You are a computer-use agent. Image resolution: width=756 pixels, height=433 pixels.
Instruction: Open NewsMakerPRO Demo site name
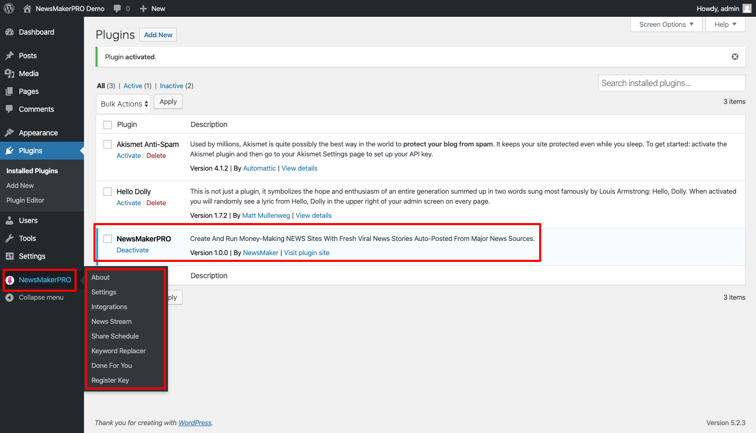coord(70,8)
